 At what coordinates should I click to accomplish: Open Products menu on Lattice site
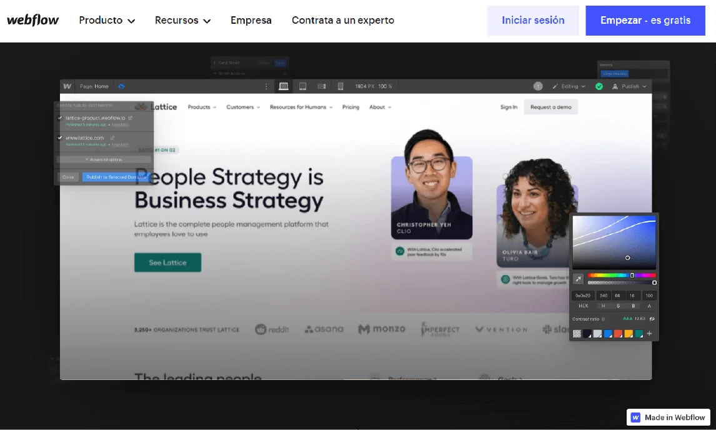tap(202, 107)
